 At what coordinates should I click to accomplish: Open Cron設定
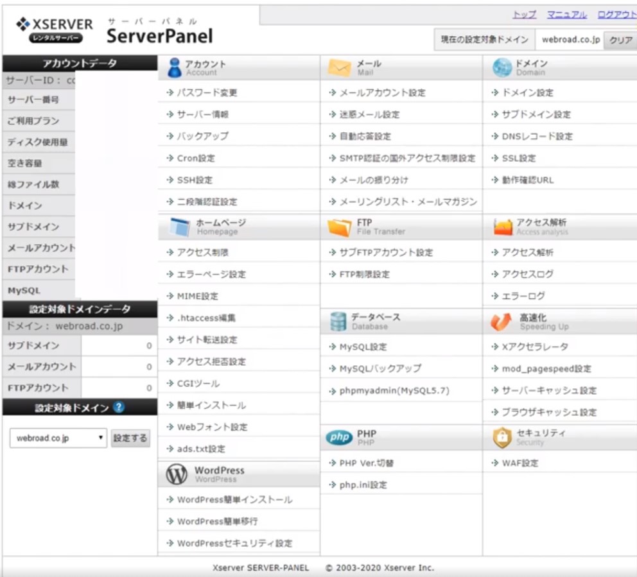196,158
